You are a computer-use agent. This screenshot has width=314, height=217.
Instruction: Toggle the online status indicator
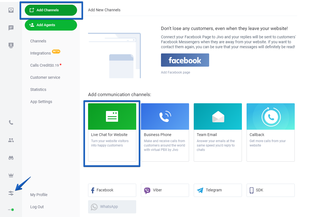(11, 210)
